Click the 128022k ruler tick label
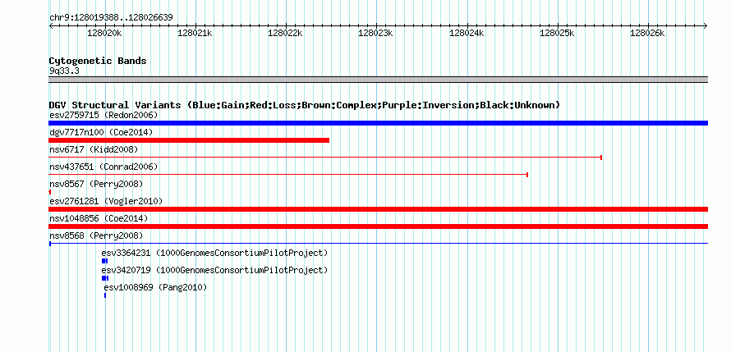 [285, 33]
